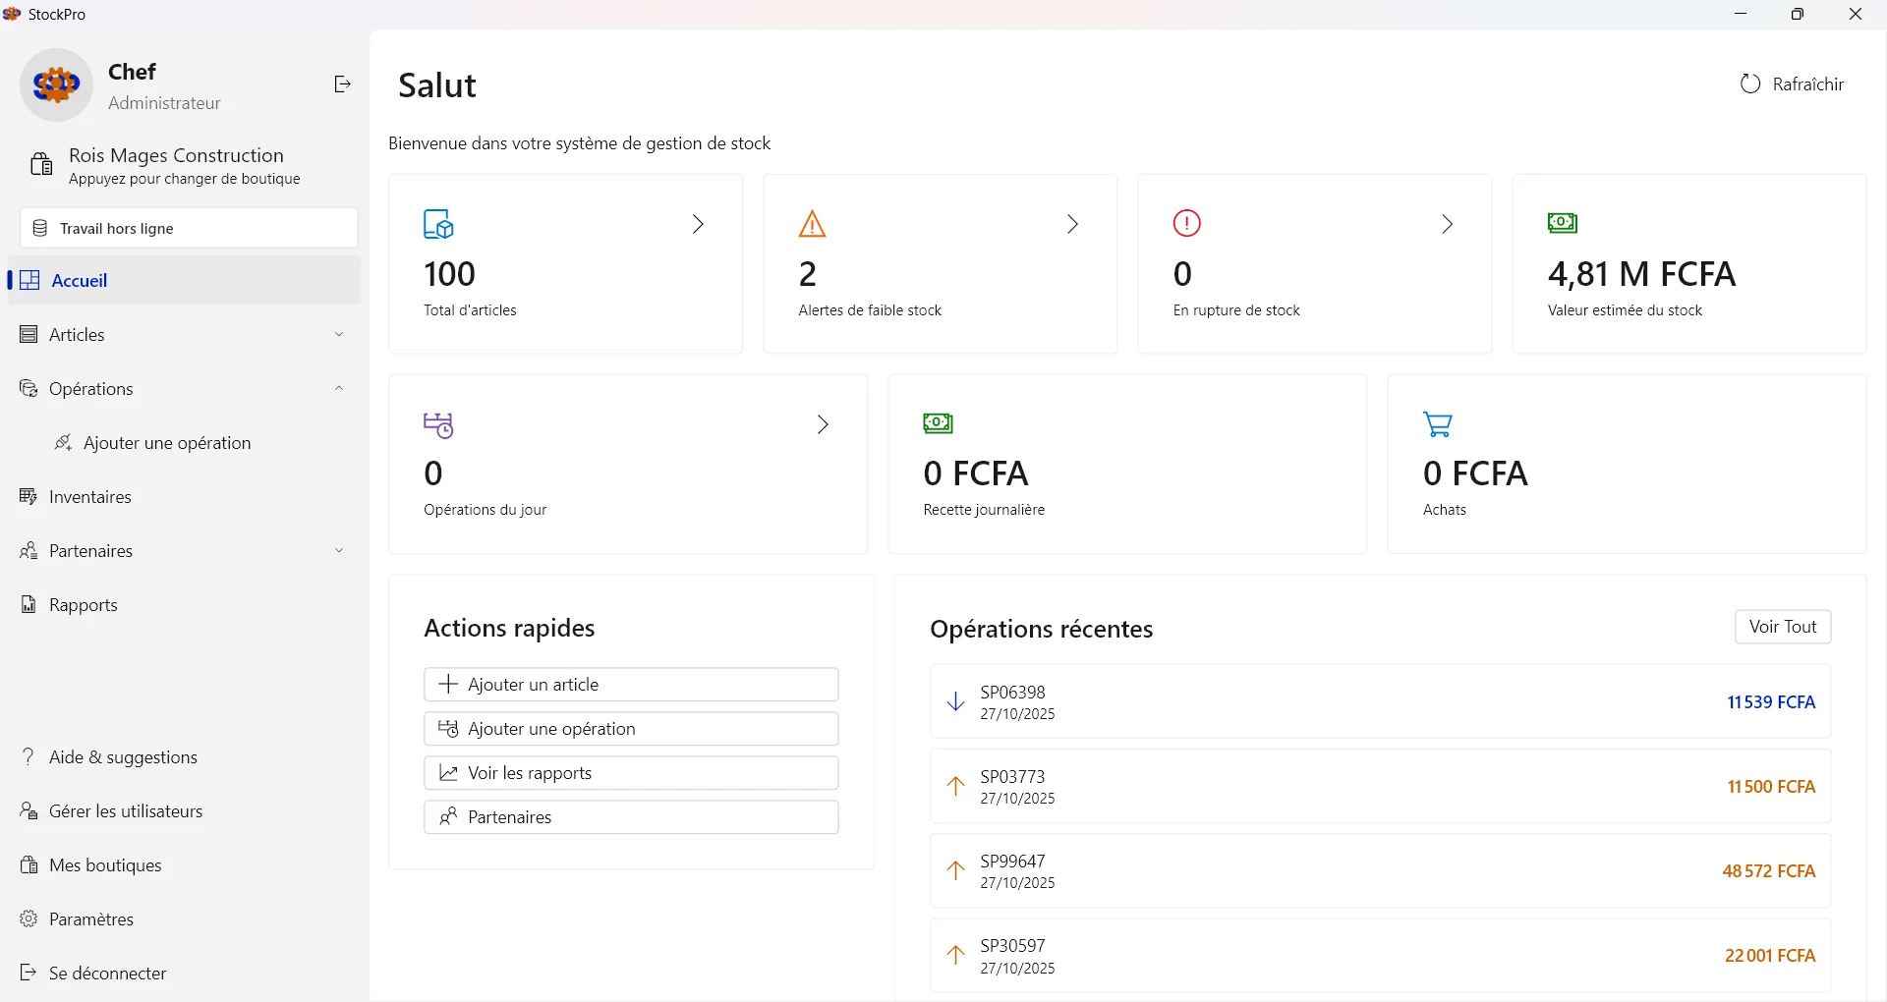
Task: Click the Rafraîchir refresh icon
Action: [x=1752, y=83]
